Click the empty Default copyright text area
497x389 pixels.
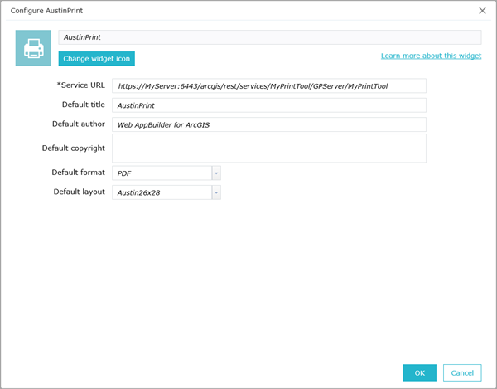(268, 148)
